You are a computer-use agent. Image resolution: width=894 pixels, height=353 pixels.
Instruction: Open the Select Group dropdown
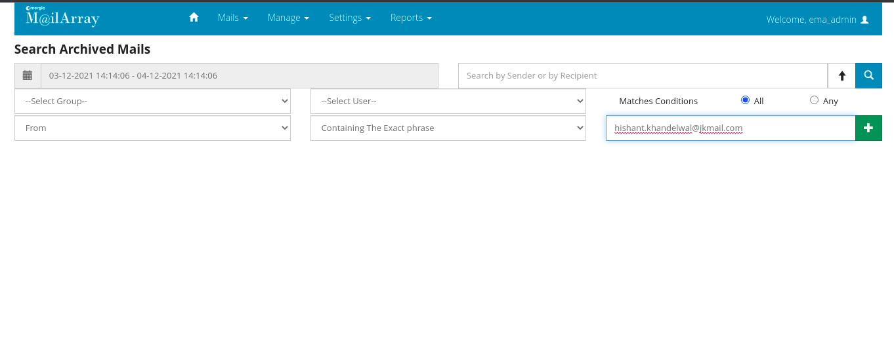coord(152,101)
